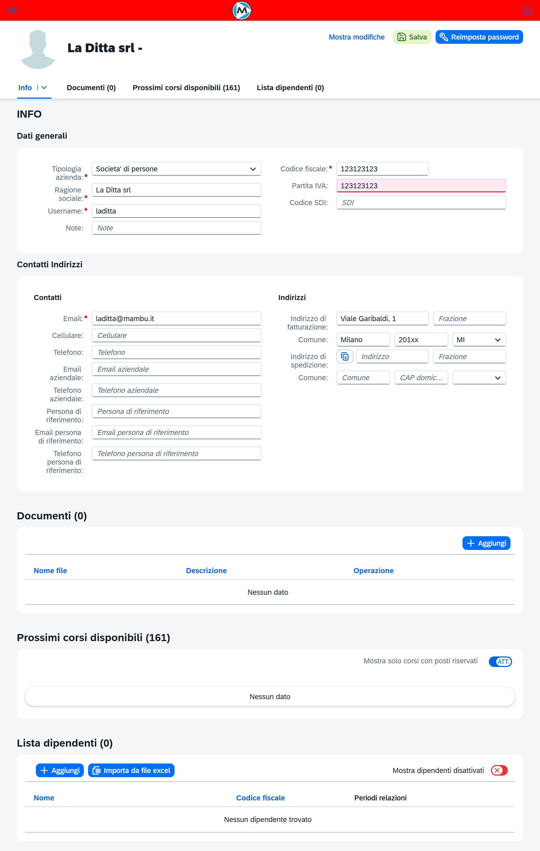540x851 pixels.
Task: Toggle Mostra solo corsi con posti riservati
Action: [x=500, y=661]
